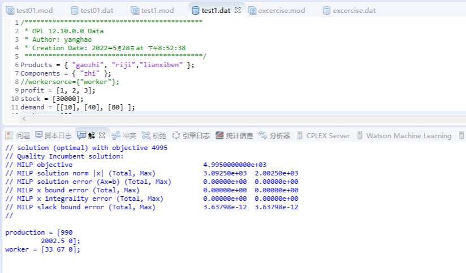Click the production = [990 result line
This screenshot has height=273, width=466.
point(39,232)
